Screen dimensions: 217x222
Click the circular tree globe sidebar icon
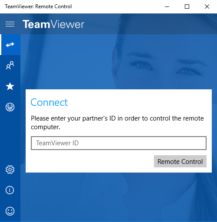pyautogui.click(x=10, y=107)
